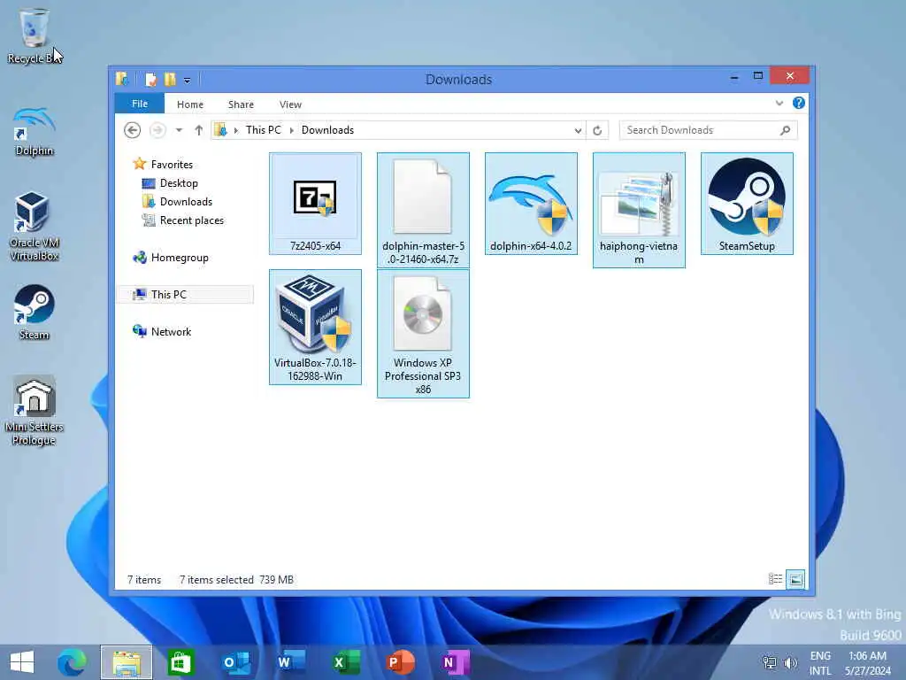Click ENG INTL language indicator
Screen dimensions: 906x680
820,663
